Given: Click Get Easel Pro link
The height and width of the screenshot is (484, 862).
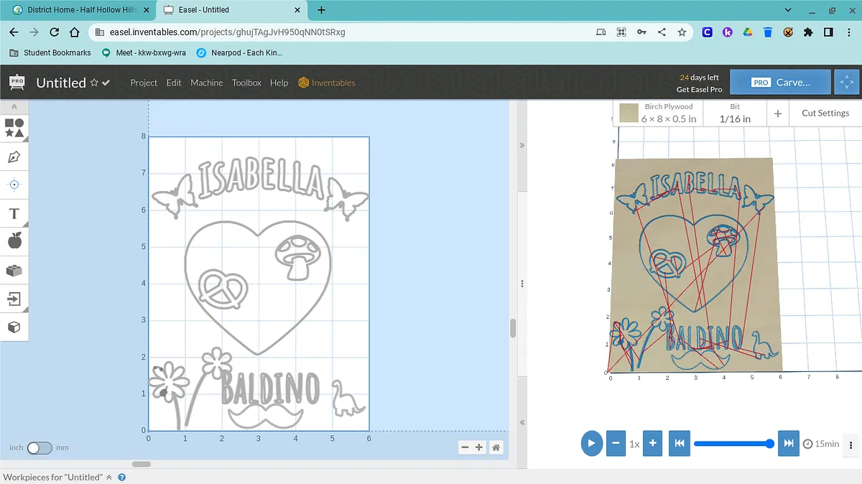Looking at the screenshot, I should [699, 89].
